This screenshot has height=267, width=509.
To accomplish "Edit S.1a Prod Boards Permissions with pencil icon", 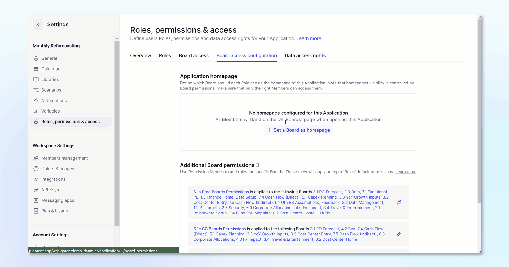I will (399, 203).
